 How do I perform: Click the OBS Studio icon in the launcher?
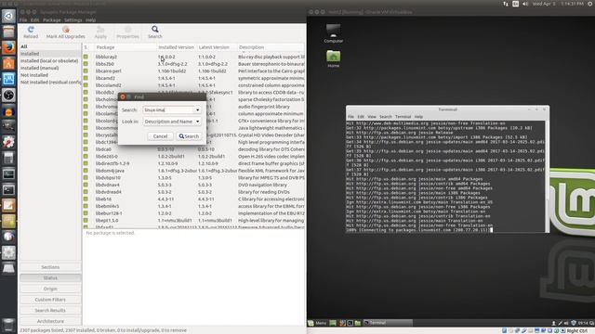pyautogui.click(x=8, y=95)
